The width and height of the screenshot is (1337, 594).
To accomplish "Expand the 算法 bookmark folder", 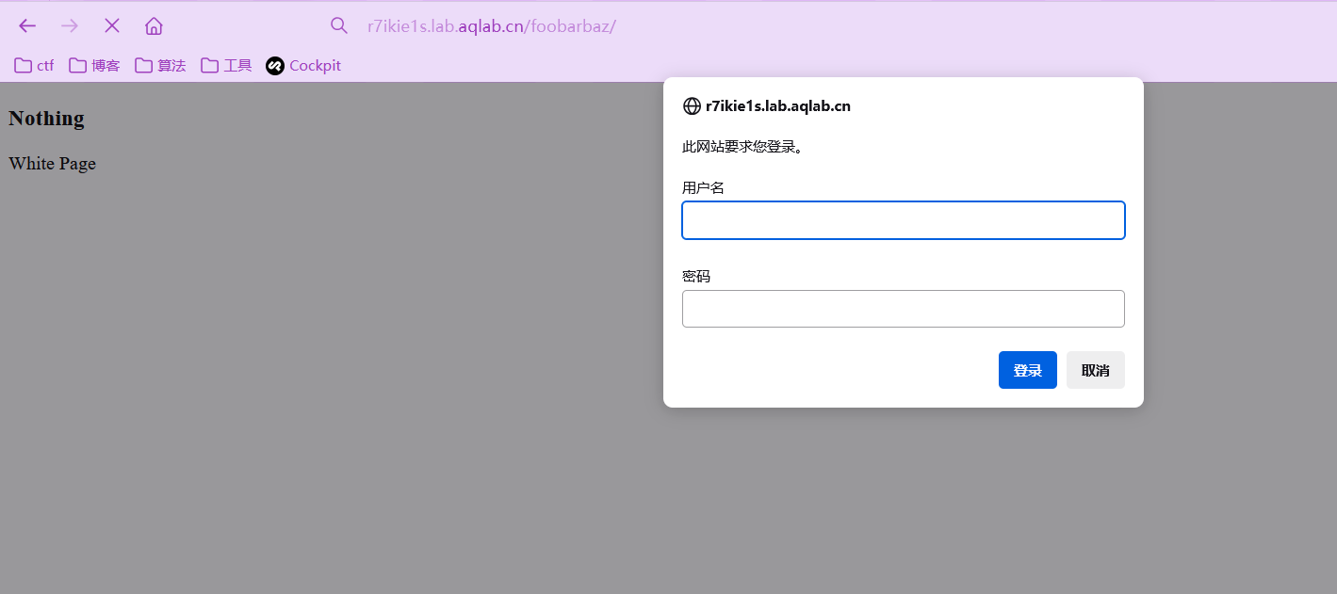I will click(x=160, y=66).
